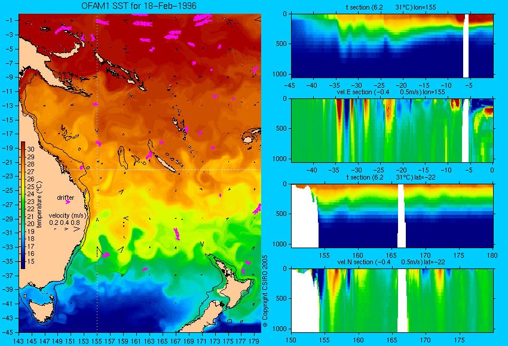This screenshot has height=346, width=508.
Task: Select the "velocity (m/s)" legend label
Action: click(x=68, y=215)
